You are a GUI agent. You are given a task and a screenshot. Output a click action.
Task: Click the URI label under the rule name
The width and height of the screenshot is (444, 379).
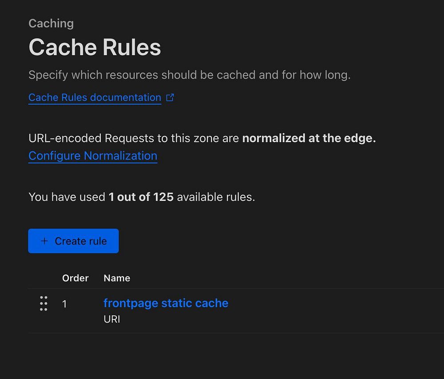(x=112, y=319)
